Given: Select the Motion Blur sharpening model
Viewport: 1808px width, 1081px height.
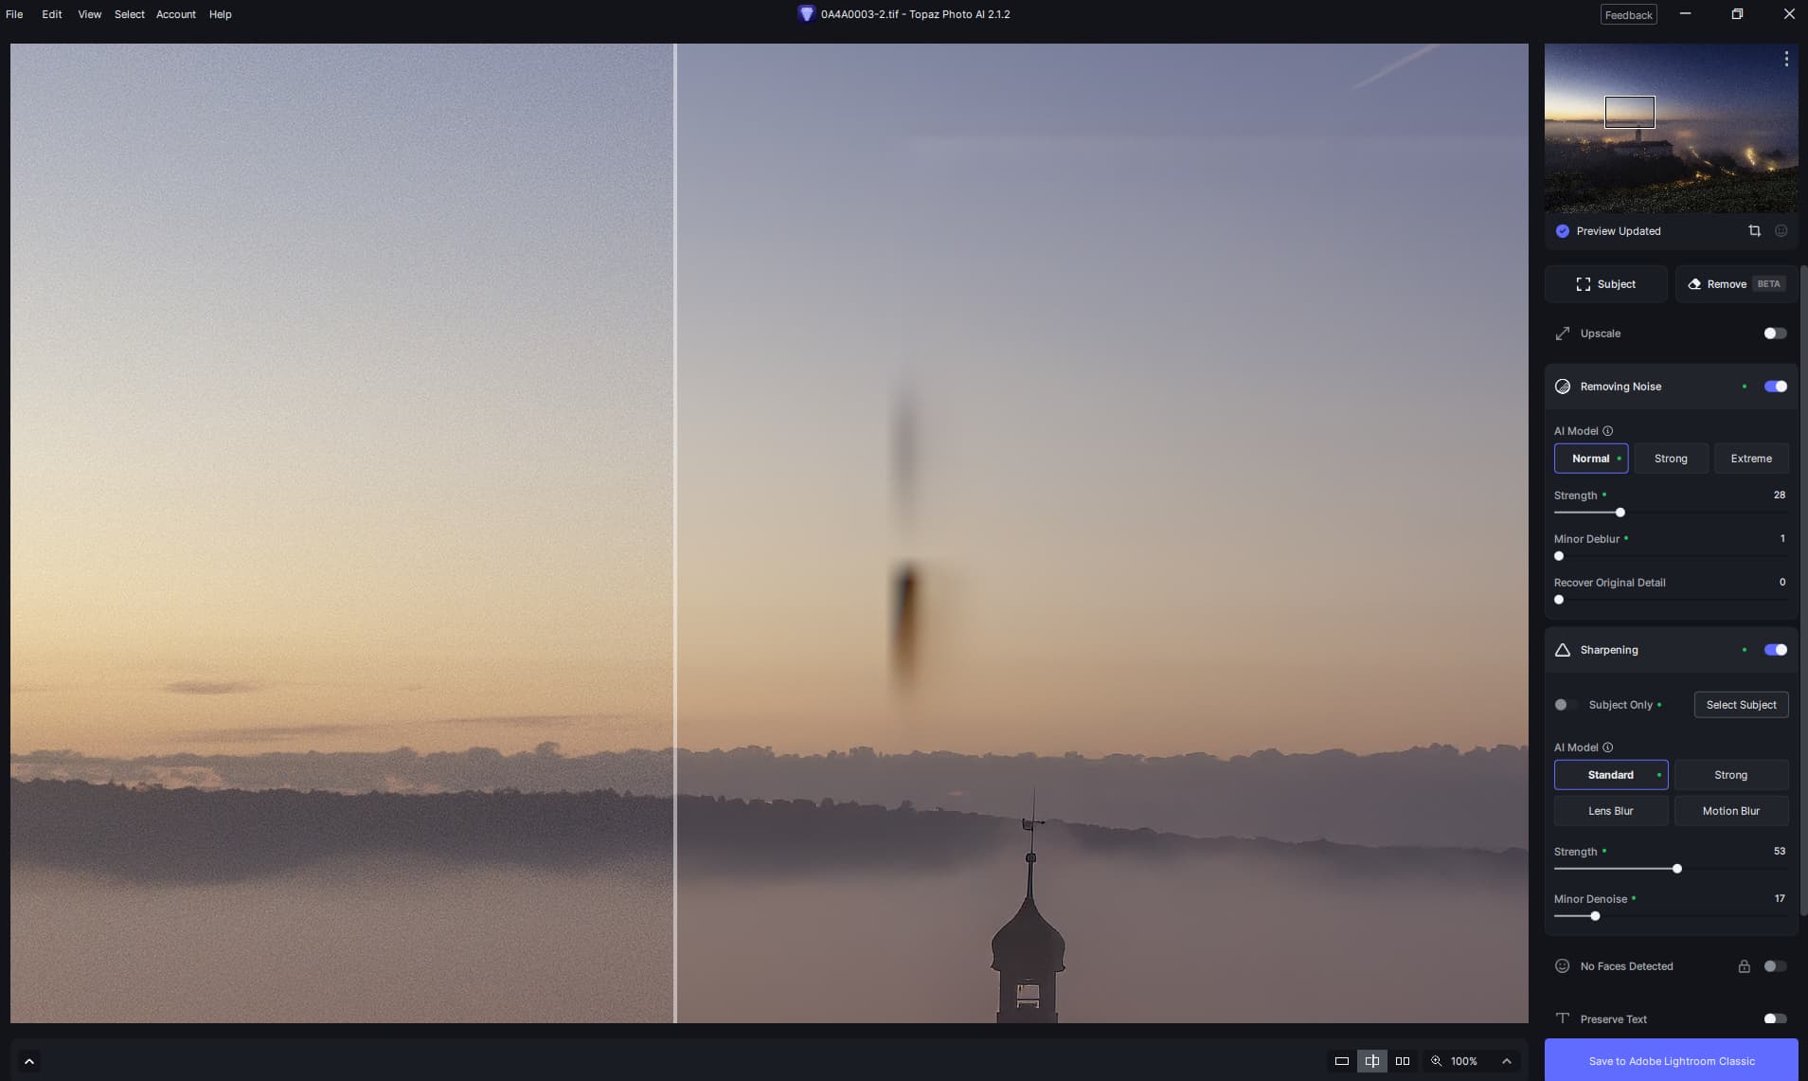Looking at the screenshot, I should tap(1730, 811).
